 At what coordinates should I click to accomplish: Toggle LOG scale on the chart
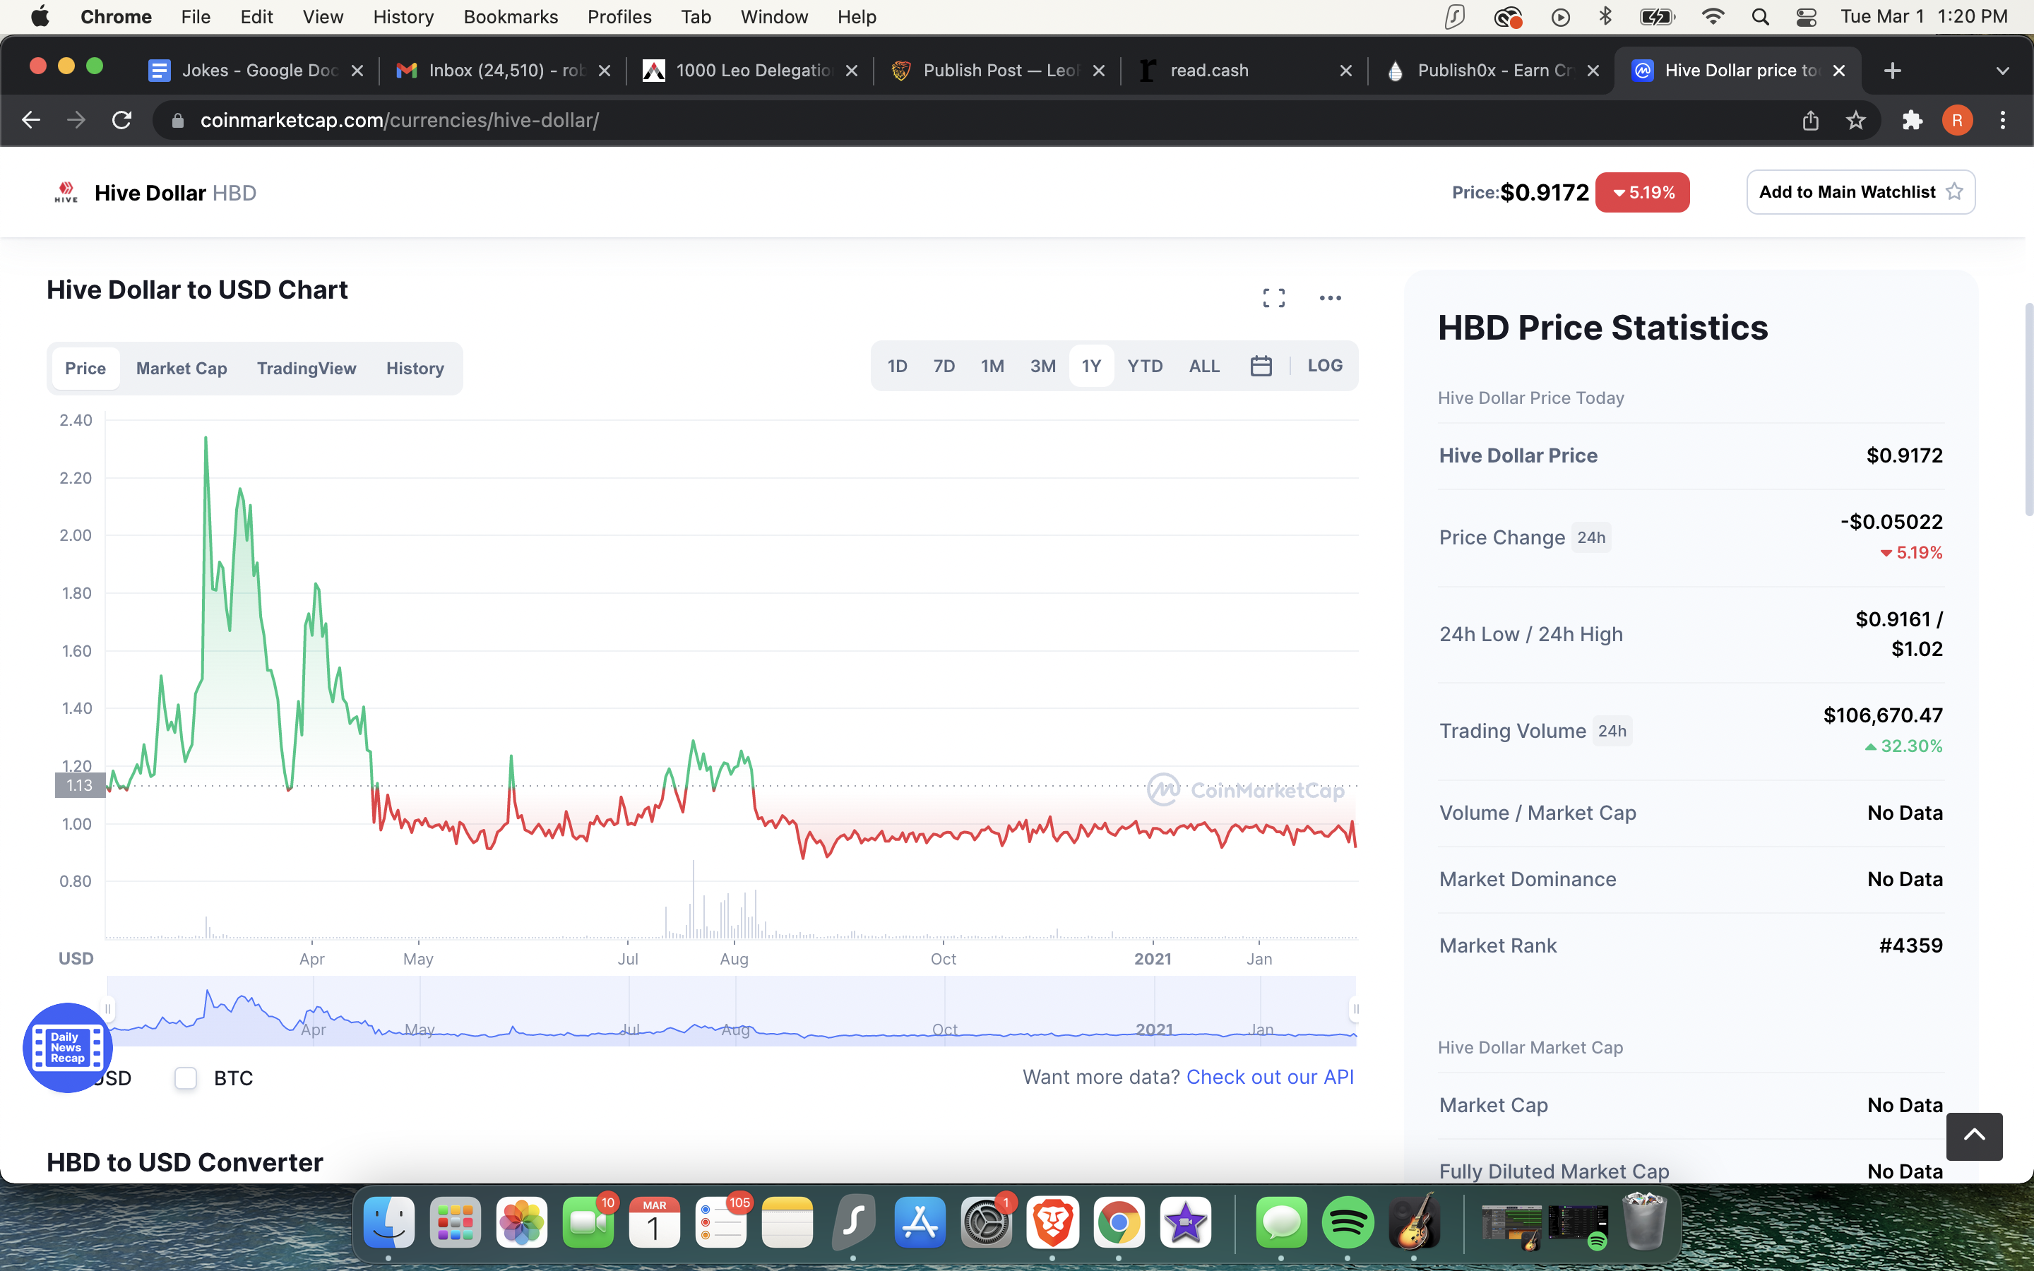pyautogui.click(x=1325, y=366)
